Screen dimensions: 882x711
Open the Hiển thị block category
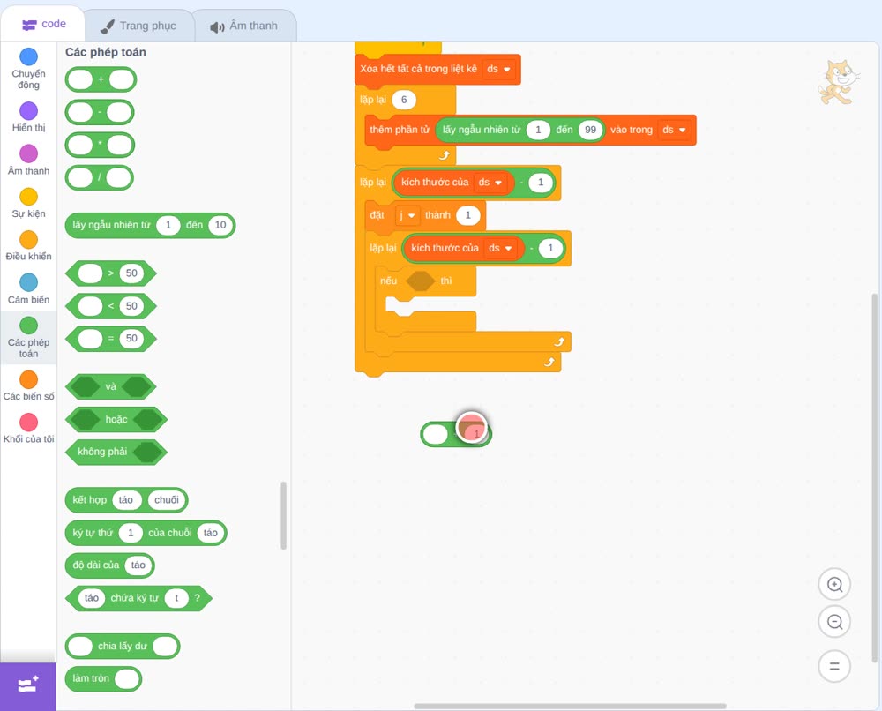[28, 117]
